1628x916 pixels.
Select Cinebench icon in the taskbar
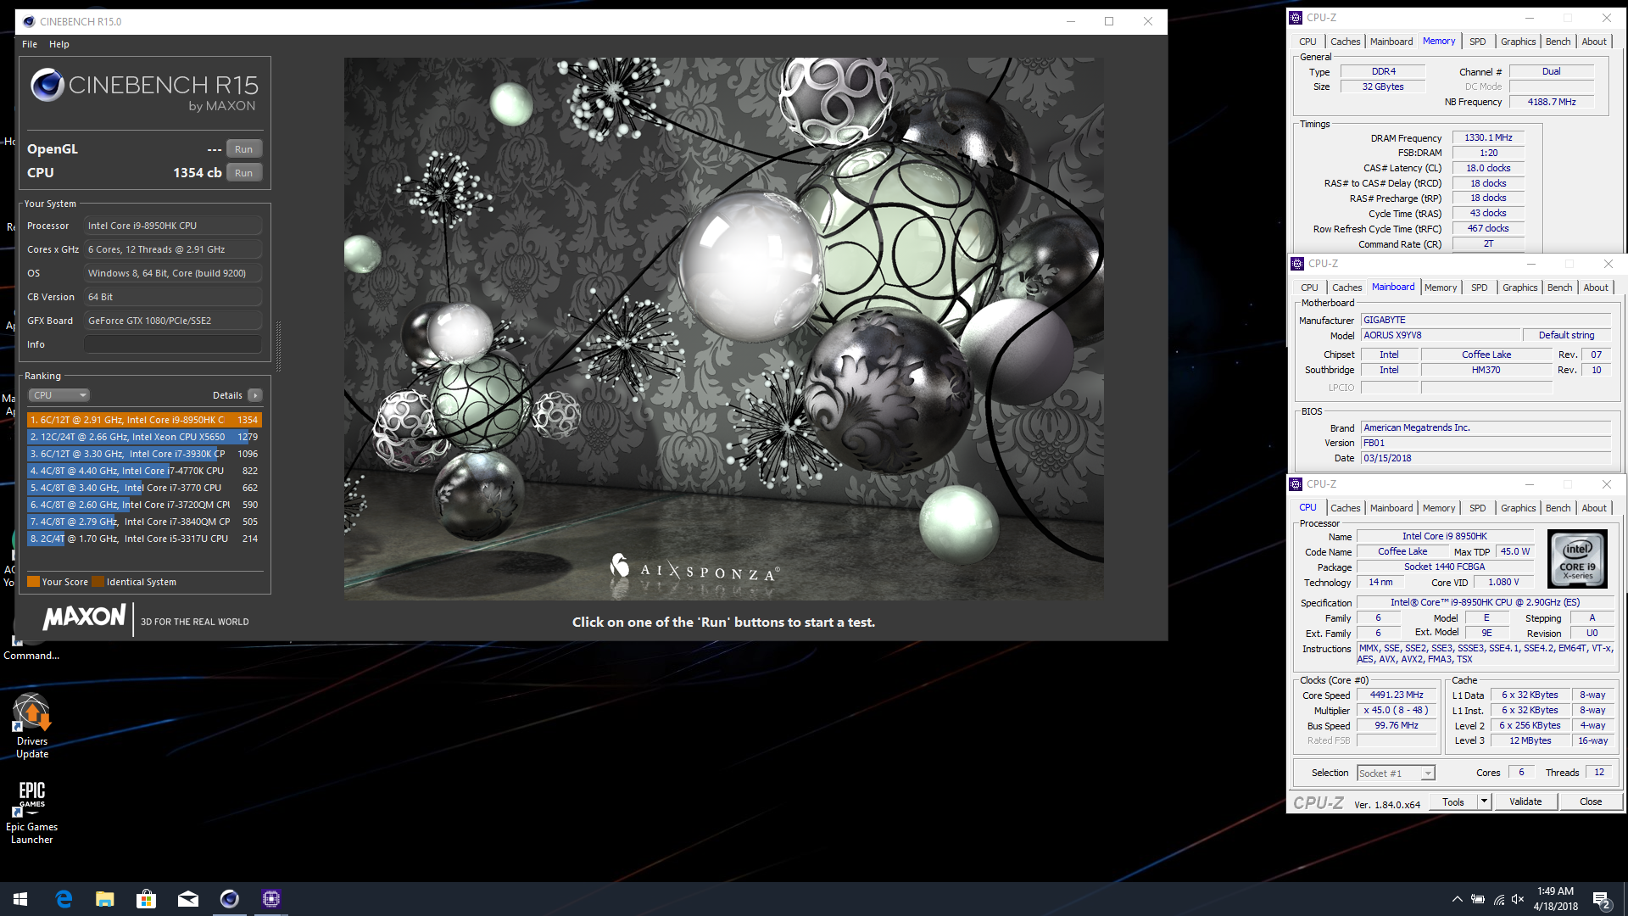230,899
